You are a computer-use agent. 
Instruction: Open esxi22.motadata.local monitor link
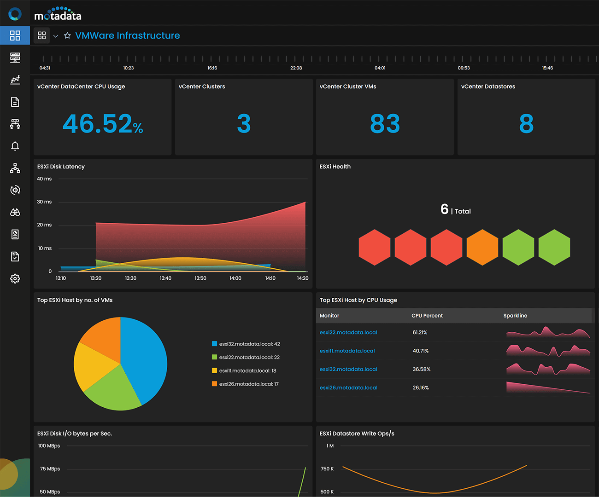point(348,332)
